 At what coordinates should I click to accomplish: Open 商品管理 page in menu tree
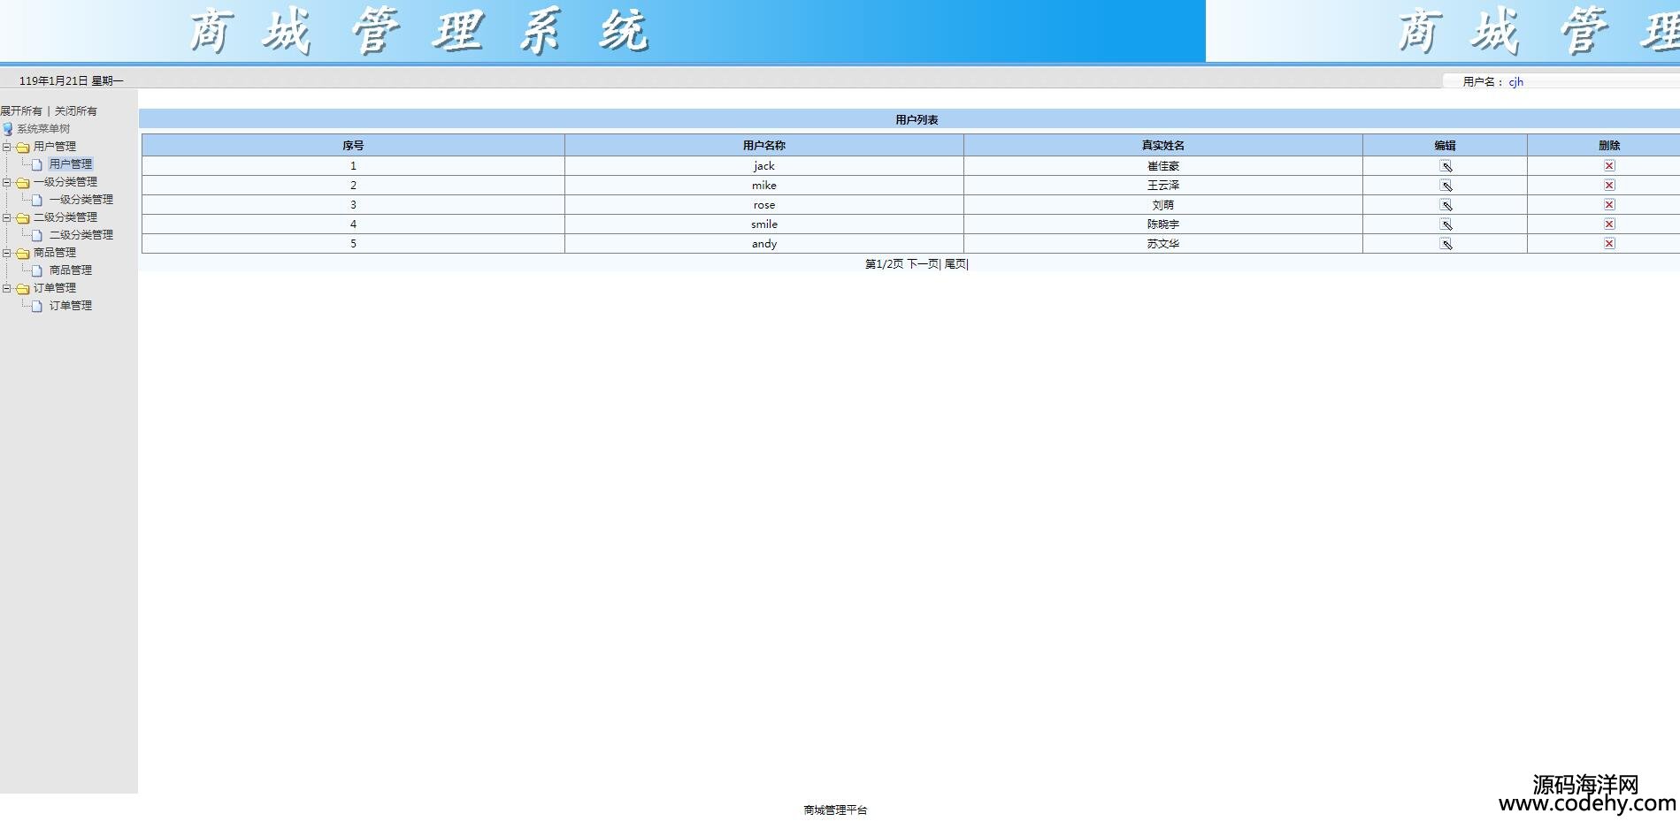71,270
